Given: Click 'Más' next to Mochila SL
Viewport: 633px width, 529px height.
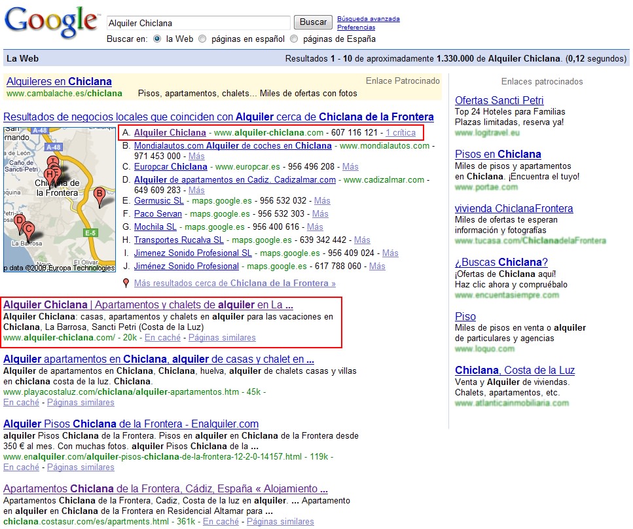Looking at the screenshot, I should 315,227.
